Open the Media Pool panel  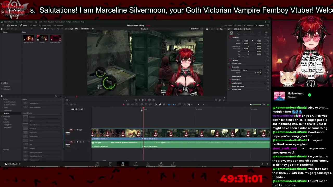[12, 25]
